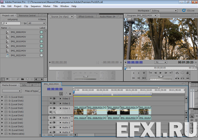
Task: Click the Extract button
Action: pos(182,78)
